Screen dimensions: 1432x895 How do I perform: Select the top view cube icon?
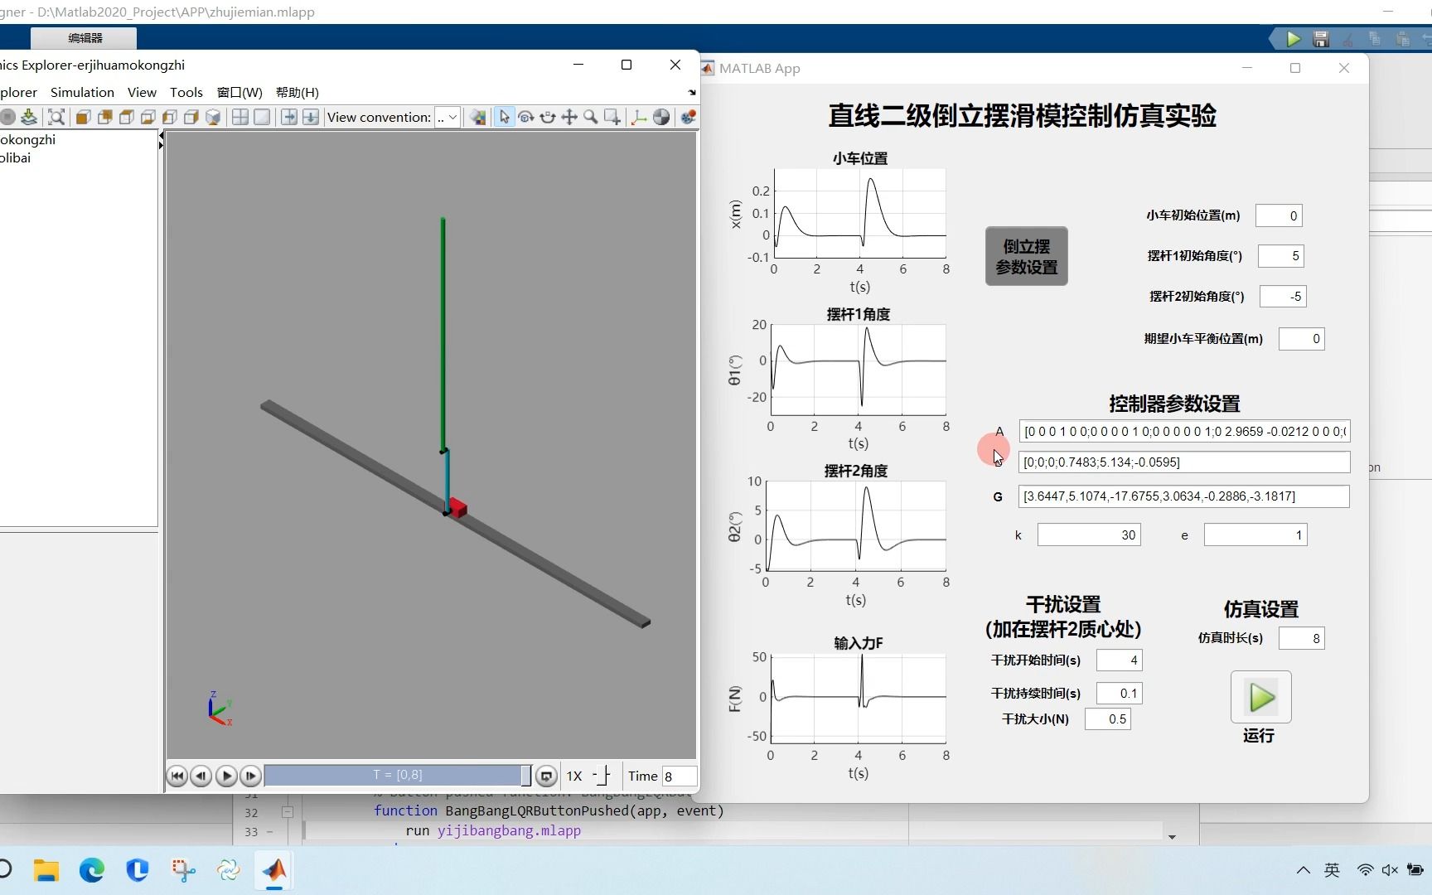pyautogui.click(x=126, y=117)
